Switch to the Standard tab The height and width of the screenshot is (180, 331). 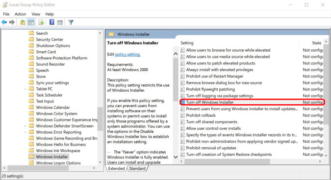(137, 168)
